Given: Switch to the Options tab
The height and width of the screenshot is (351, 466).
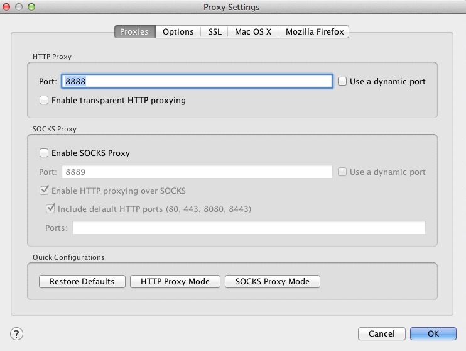Looking at the screenshot, I should [178, 31].
